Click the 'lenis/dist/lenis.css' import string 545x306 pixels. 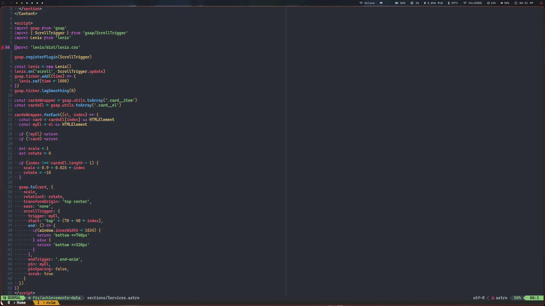tap(55, 47)
